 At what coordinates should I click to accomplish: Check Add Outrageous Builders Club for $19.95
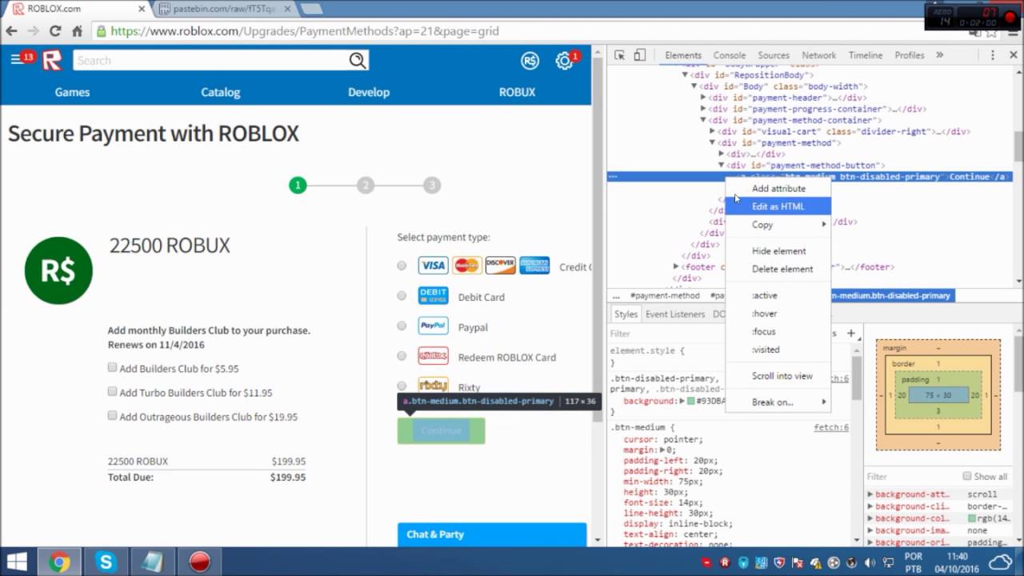(112, 416)
